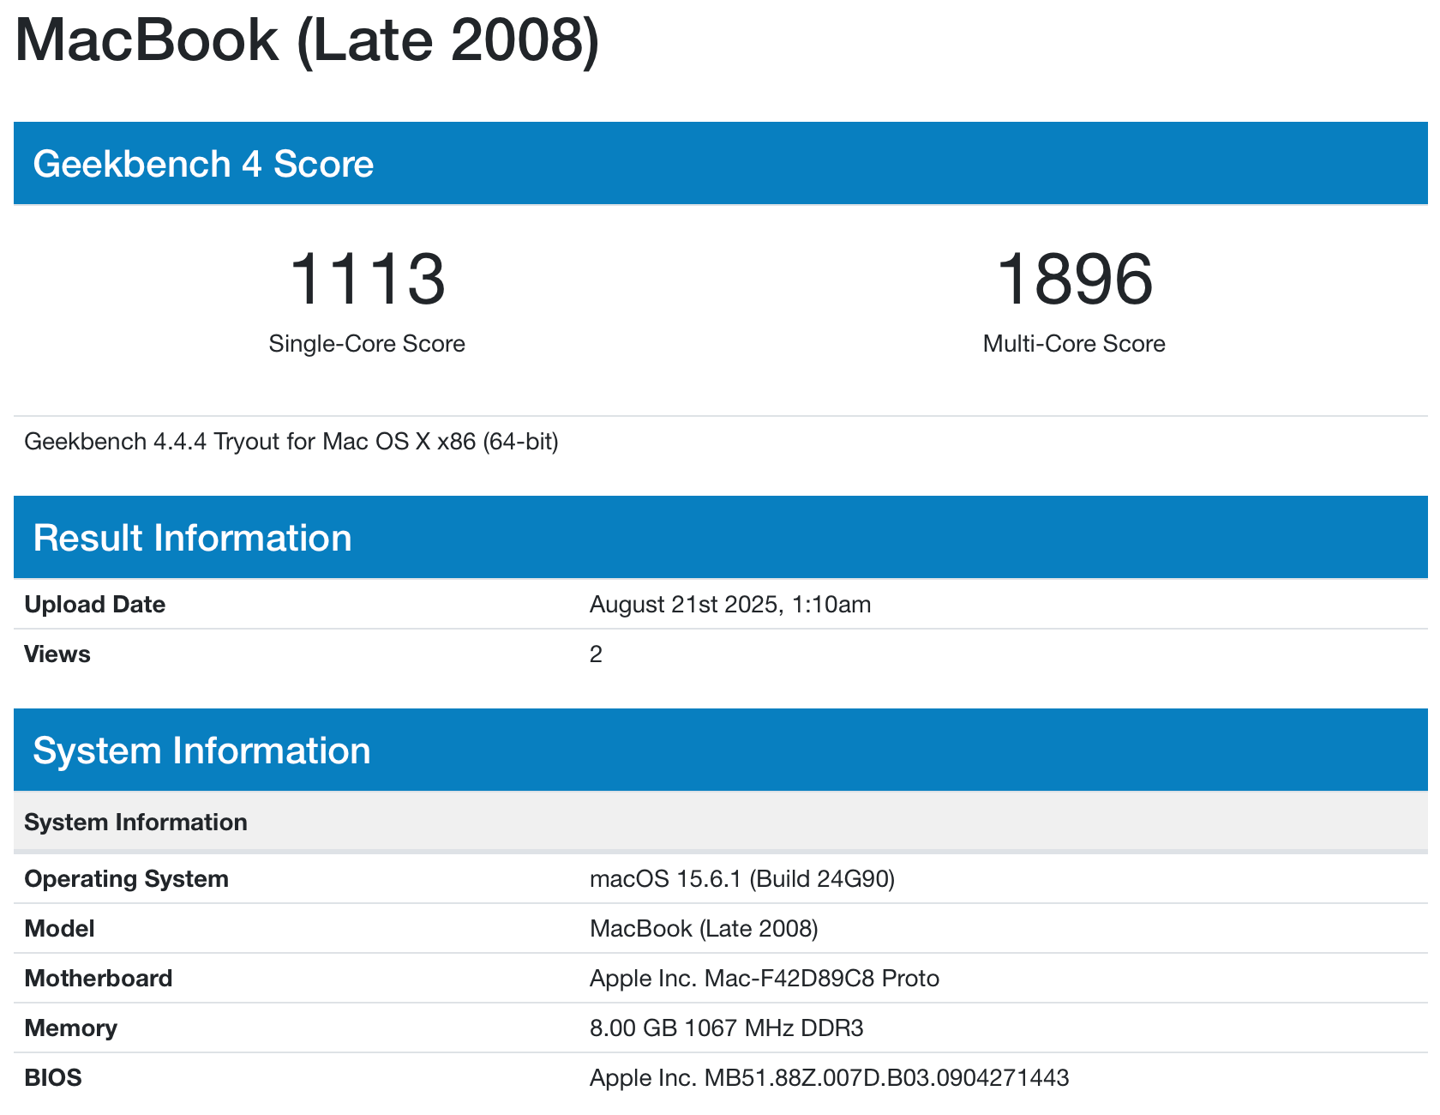Click the Geekbench 4 Score header
The width and height of the screenshot is (1440, 1115).
(720, 163)
